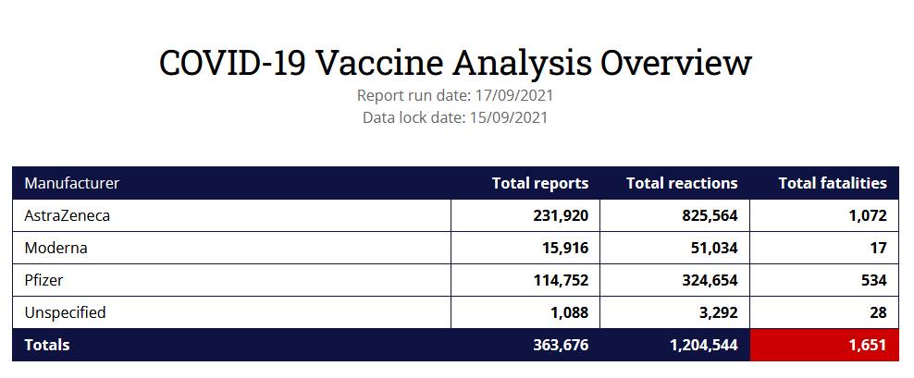Click the Manufacturer column header
The width and height of the screenshot is (914, 378).
71,183
